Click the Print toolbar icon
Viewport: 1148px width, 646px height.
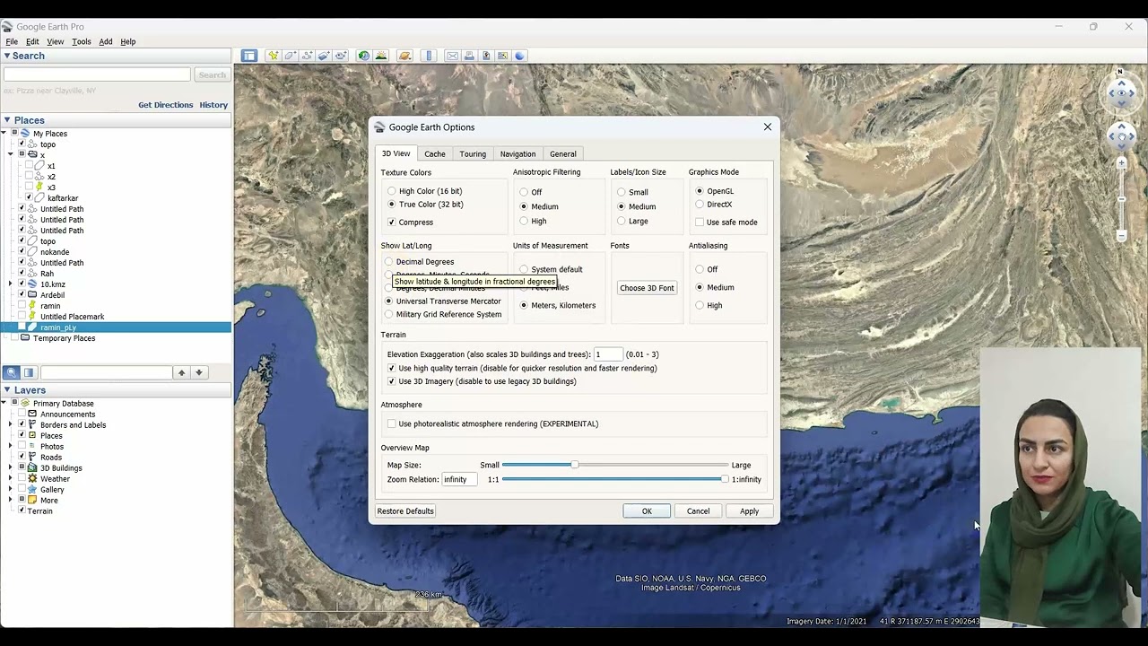click(469, 56)
